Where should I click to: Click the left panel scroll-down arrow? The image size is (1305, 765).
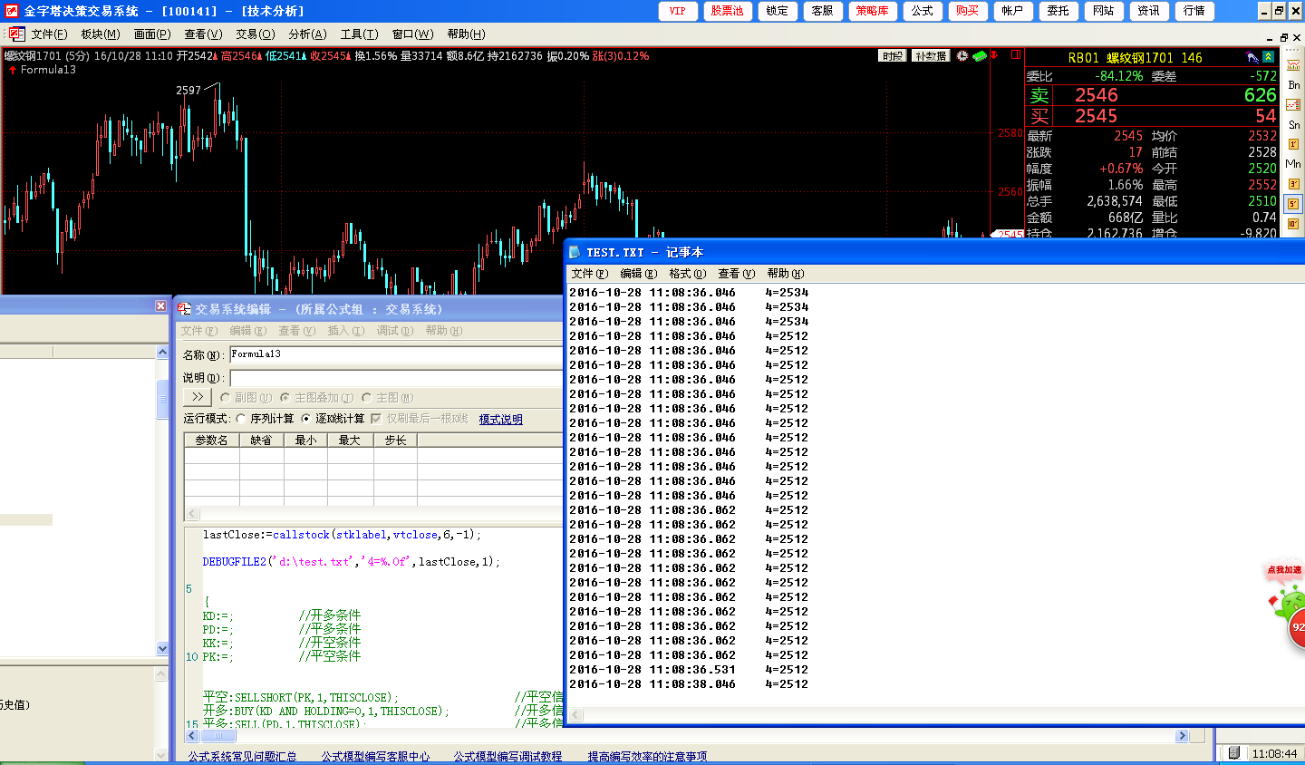162,648
